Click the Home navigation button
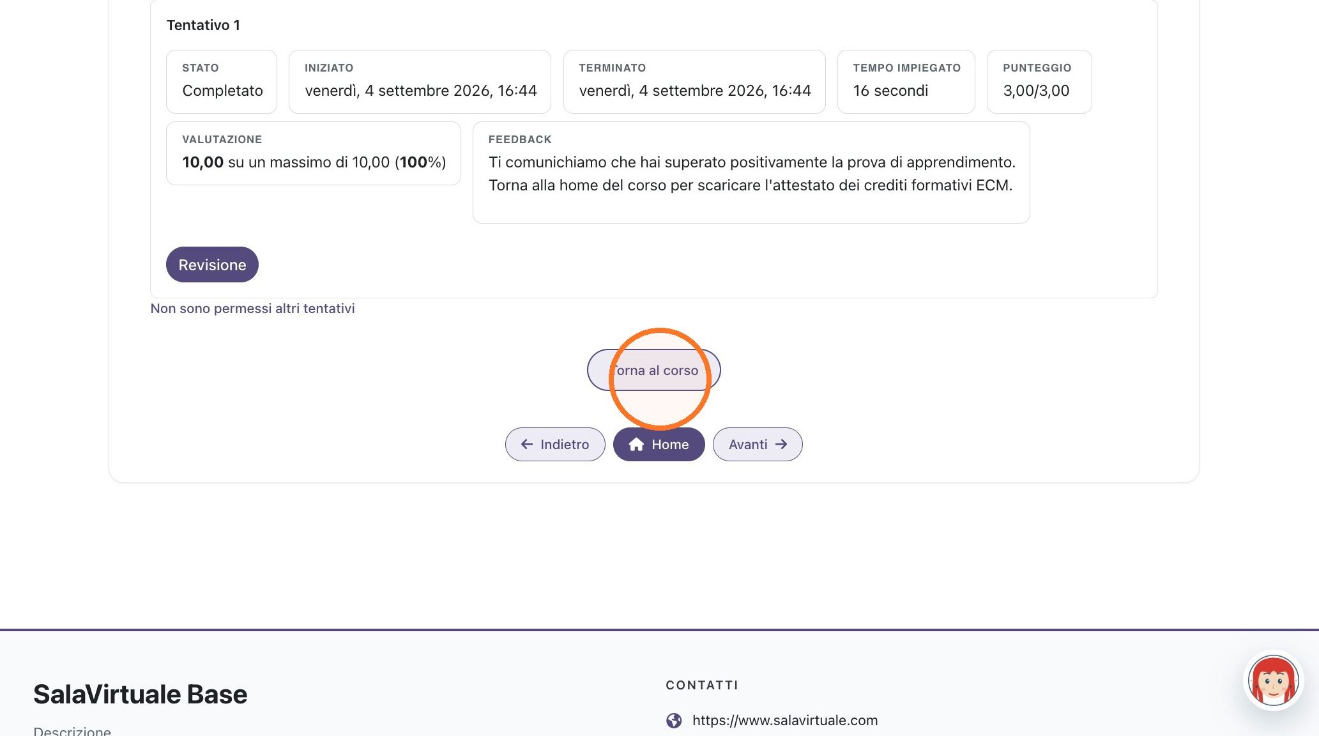This screenshot has width=1319, height=736. (659, 444)
